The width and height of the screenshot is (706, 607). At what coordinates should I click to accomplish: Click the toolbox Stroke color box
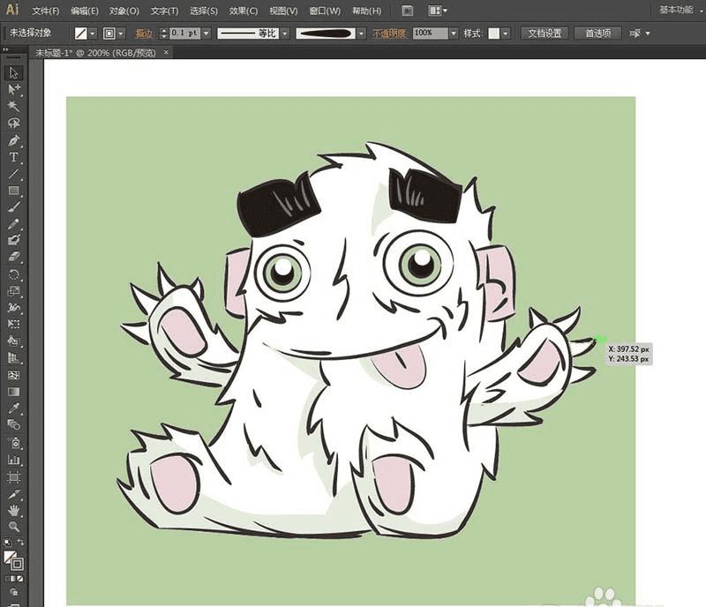[18, 564]
